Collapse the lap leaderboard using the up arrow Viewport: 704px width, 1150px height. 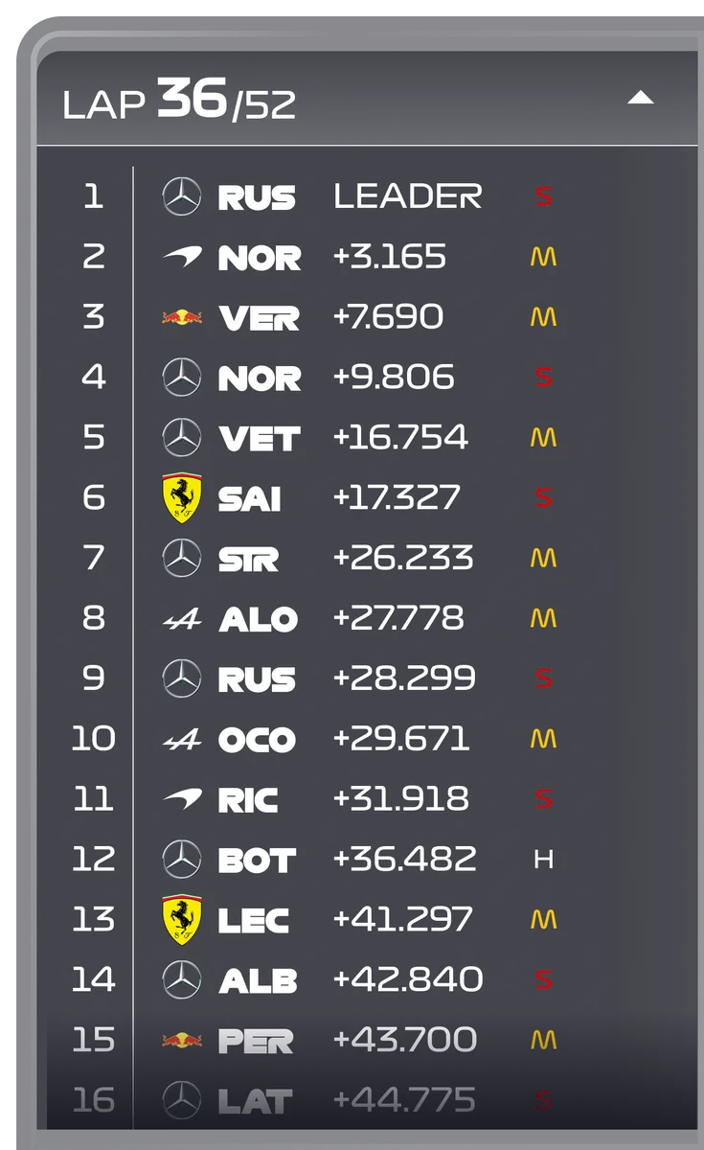point(640,98)
